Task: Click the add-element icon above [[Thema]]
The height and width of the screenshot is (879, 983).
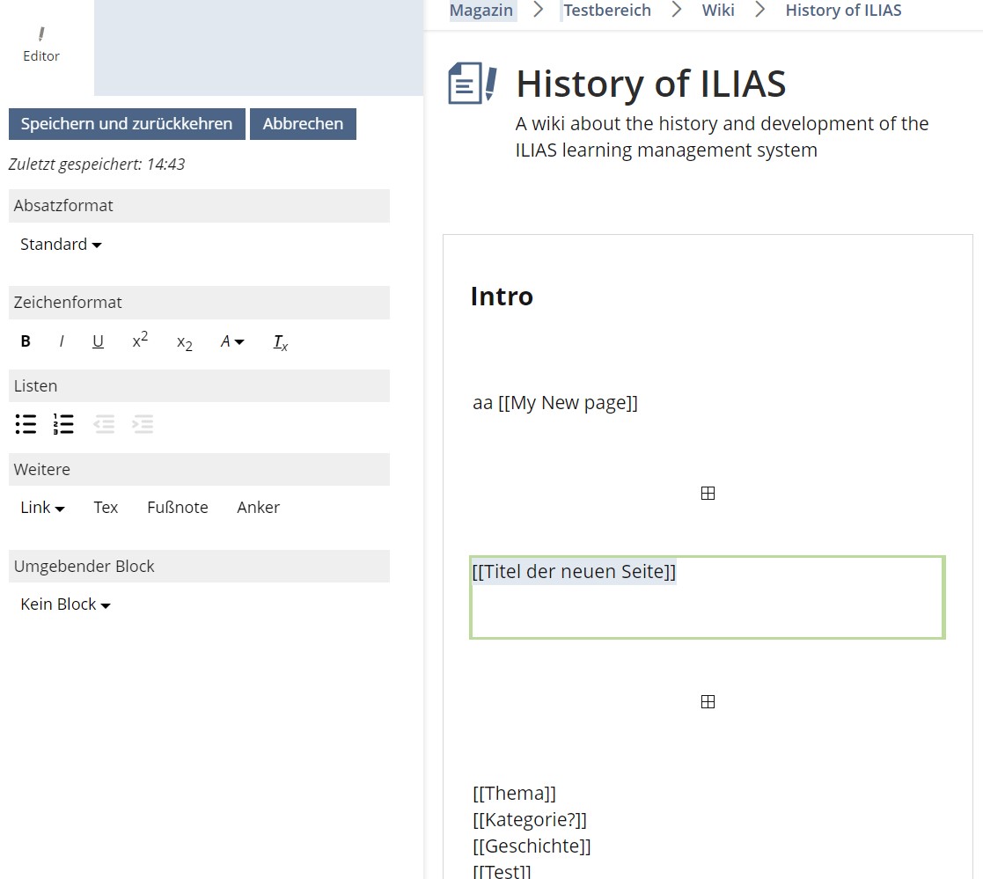Action: click(708, 701)
